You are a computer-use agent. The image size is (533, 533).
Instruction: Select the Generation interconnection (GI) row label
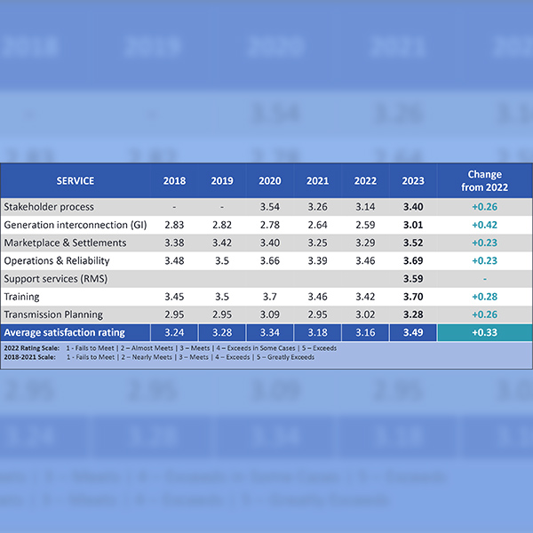(76, 225)
